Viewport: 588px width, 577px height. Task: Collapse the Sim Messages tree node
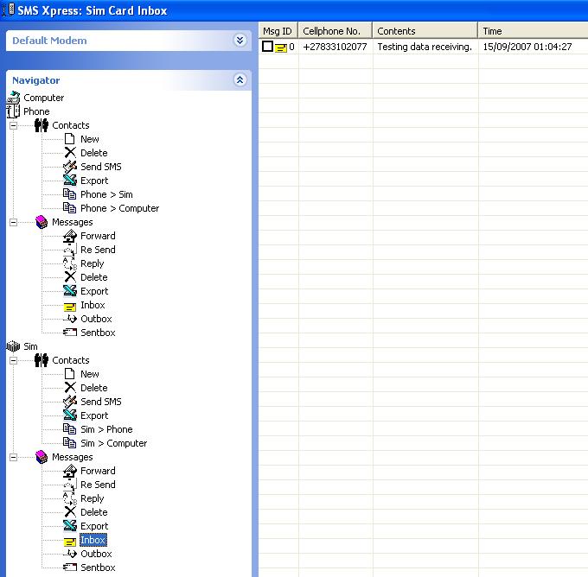pos(13,457)
